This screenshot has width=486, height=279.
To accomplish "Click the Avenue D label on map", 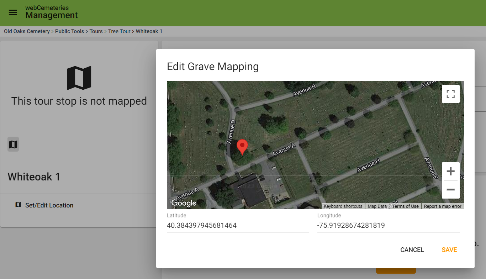I will 231,132.
